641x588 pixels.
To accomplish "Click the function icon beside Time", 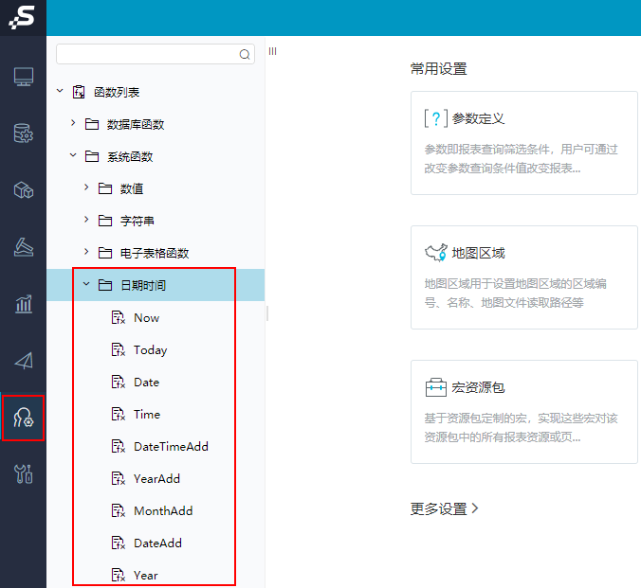I will pos(119,414).
